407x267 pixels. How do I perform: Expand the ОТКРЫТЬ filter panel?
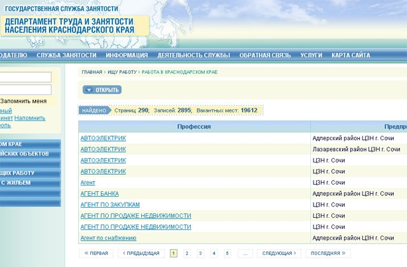pyautogui.click(x=102, y=90)
